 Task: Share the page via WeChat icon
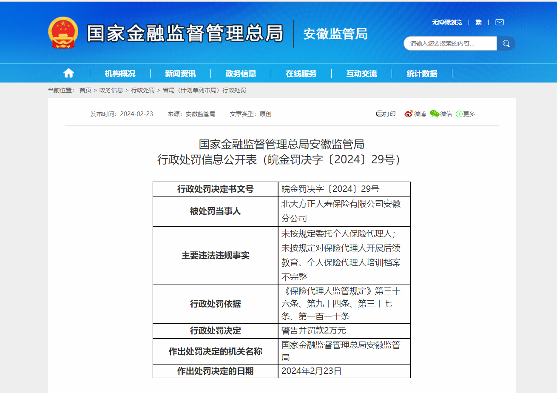pyautogui.click(x=435, y=114)
